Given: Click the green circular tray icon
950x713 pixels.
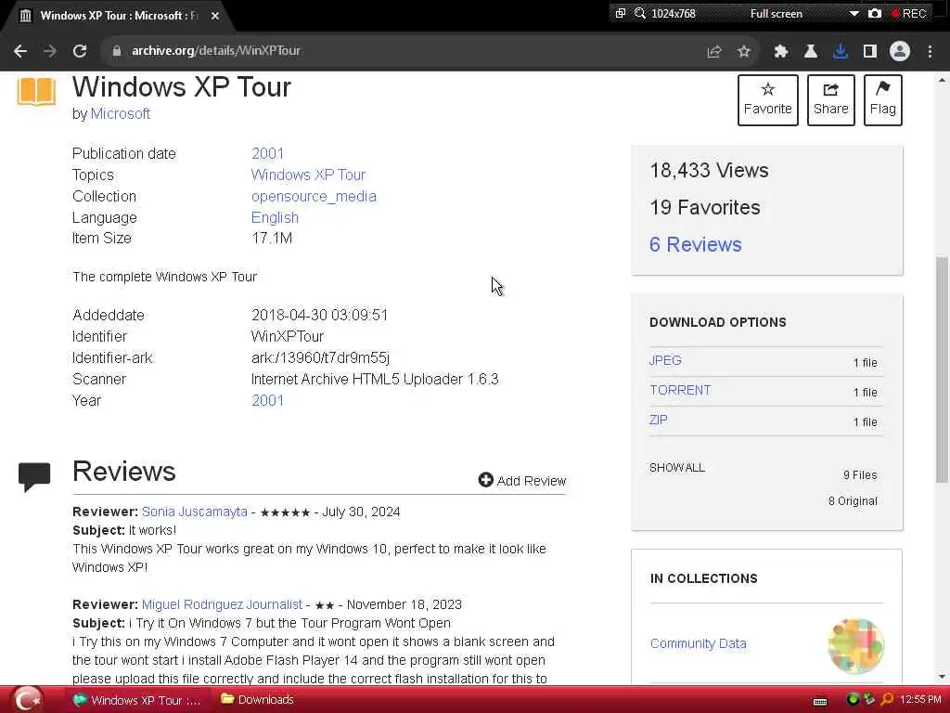Looking at the screenshot, I should point(854,700).
